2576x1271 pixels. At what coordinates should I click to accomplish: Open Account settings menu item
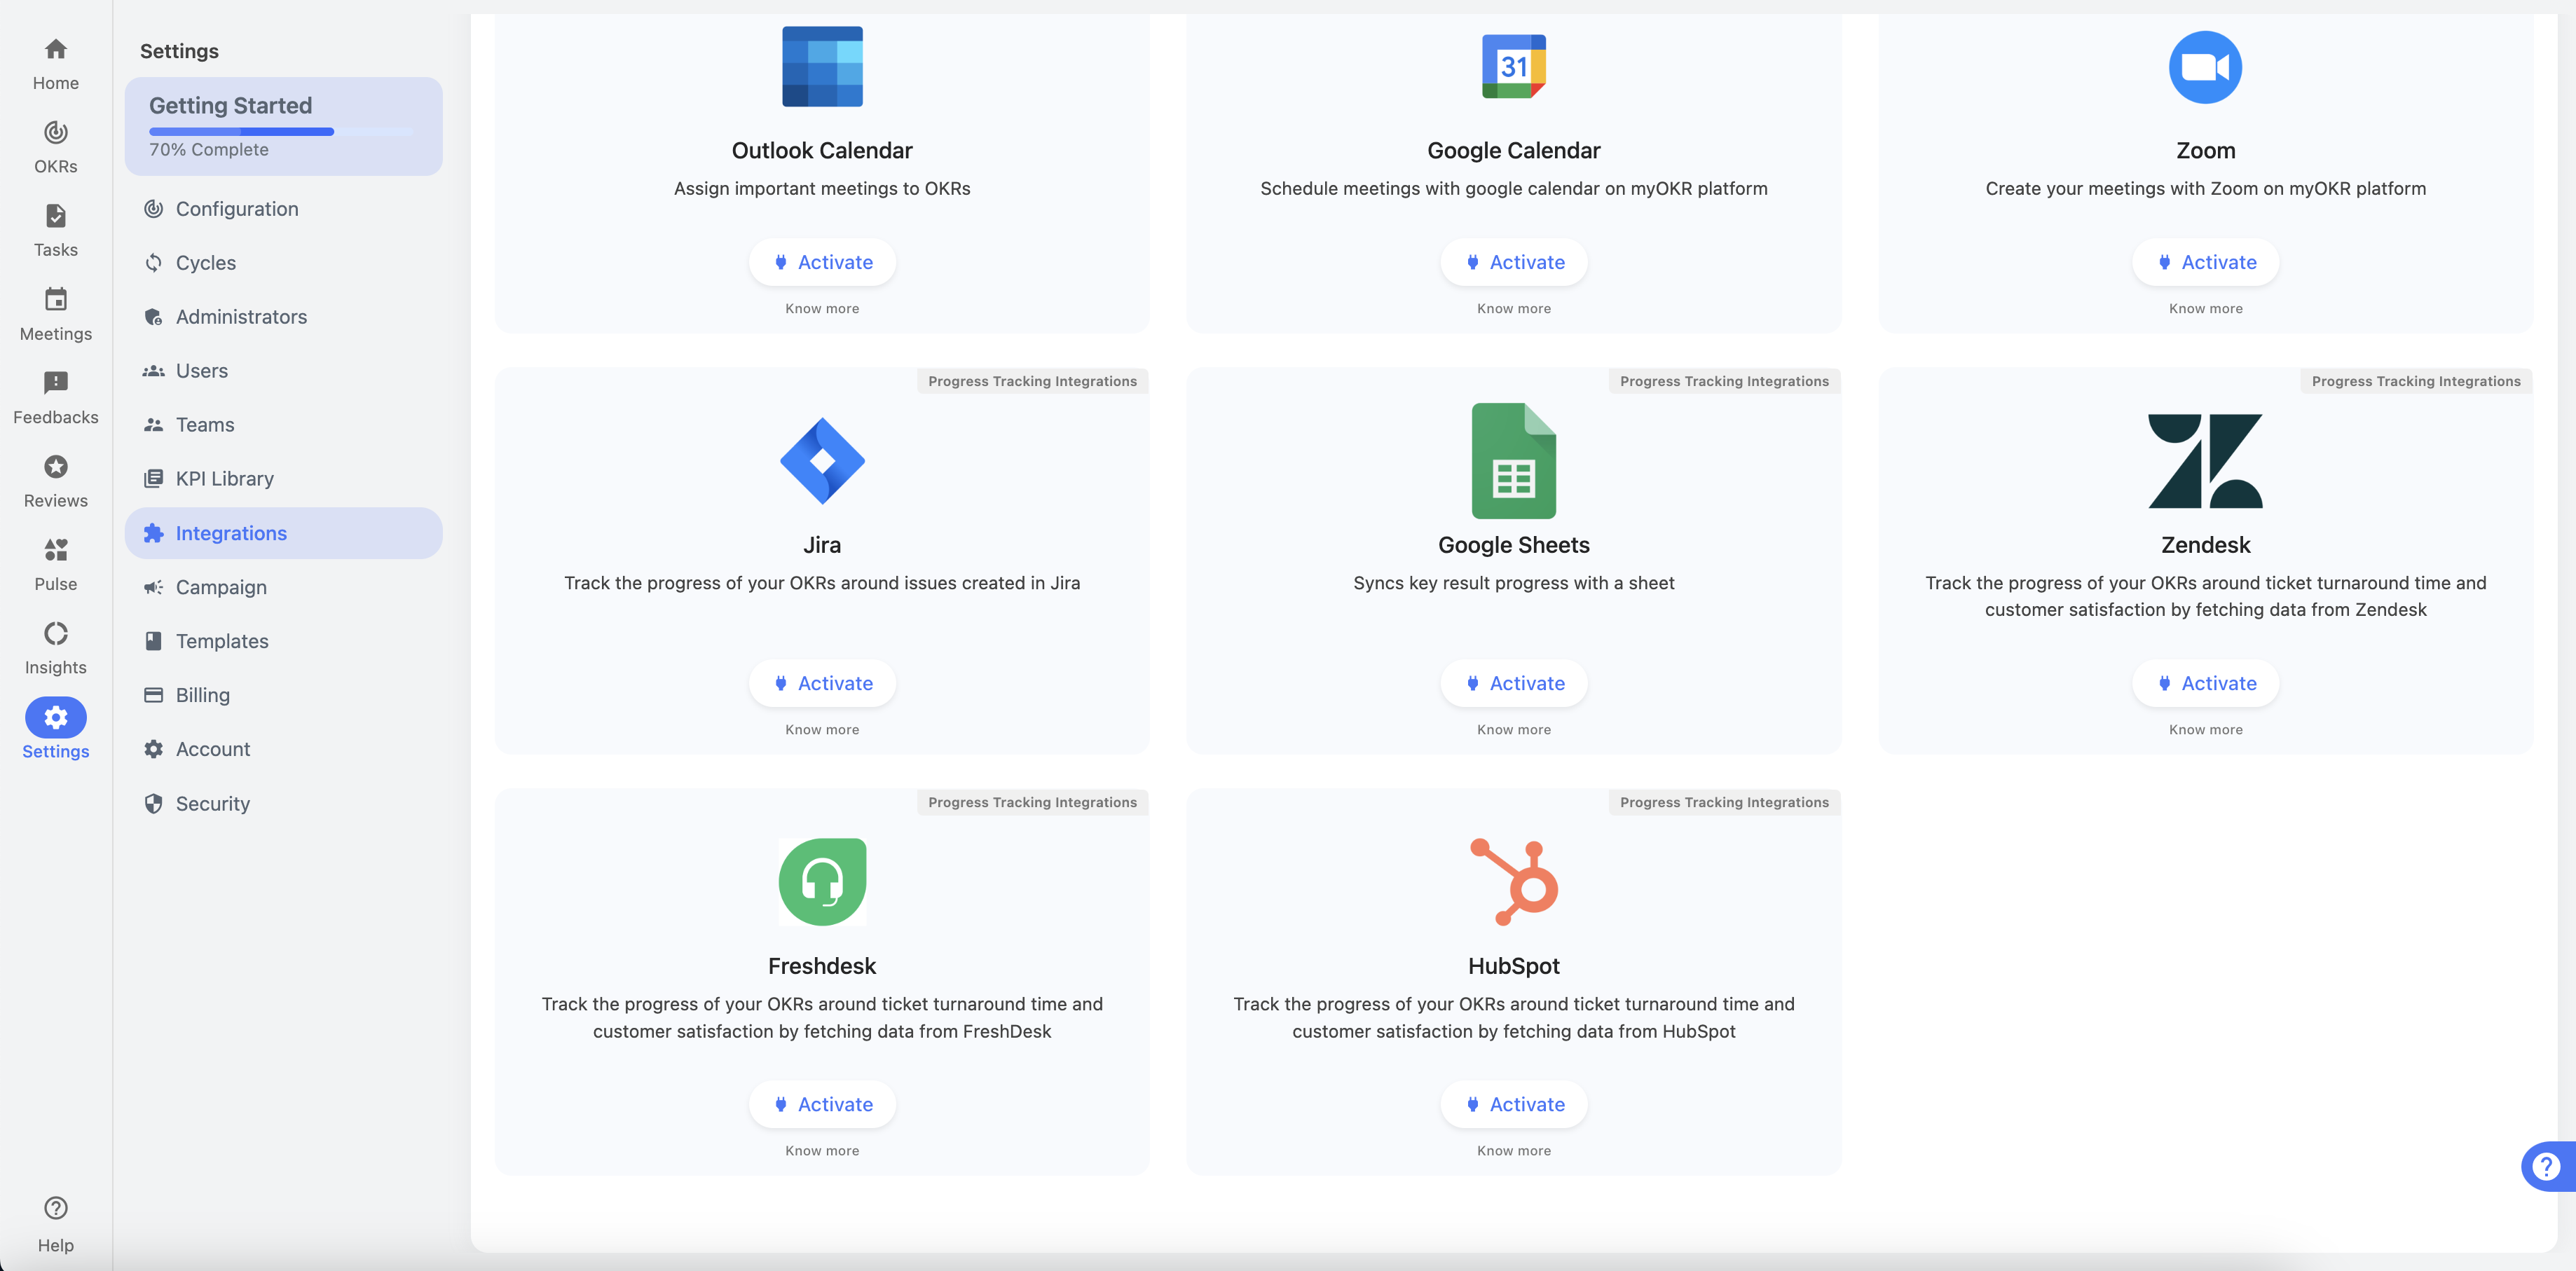[x=283, y=749]
